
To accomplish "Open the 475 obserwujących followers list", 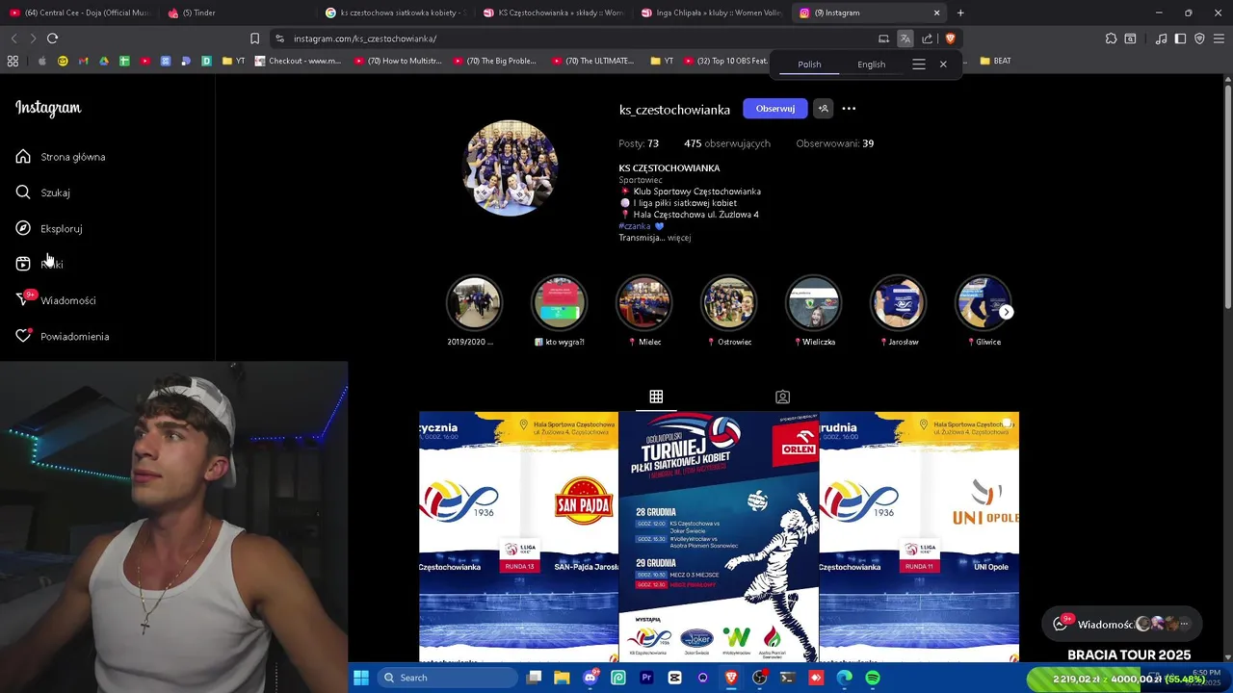I will (x=727, y=143).
